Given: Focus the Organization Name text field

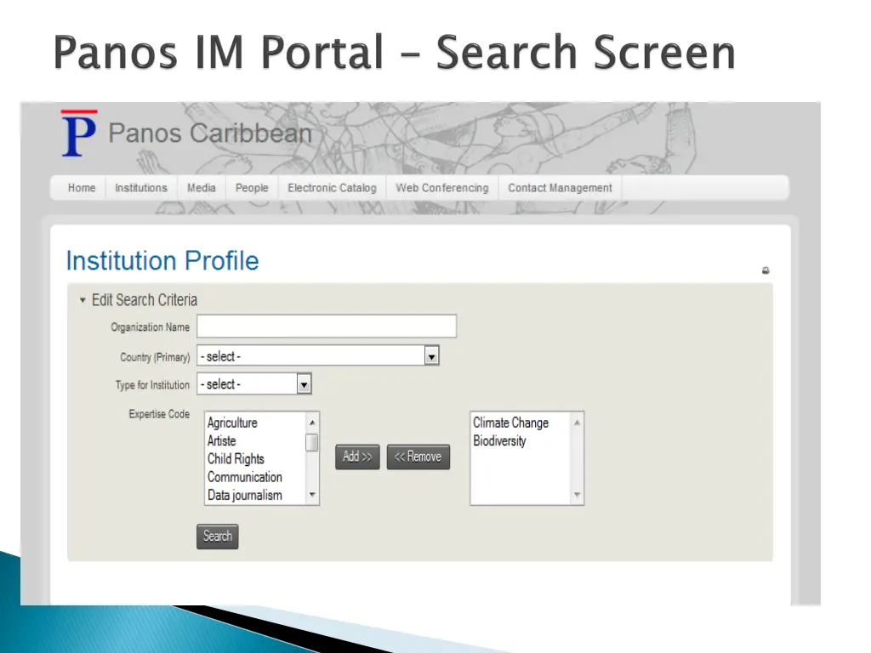Looking at the screenshot, I should (327, 326).
